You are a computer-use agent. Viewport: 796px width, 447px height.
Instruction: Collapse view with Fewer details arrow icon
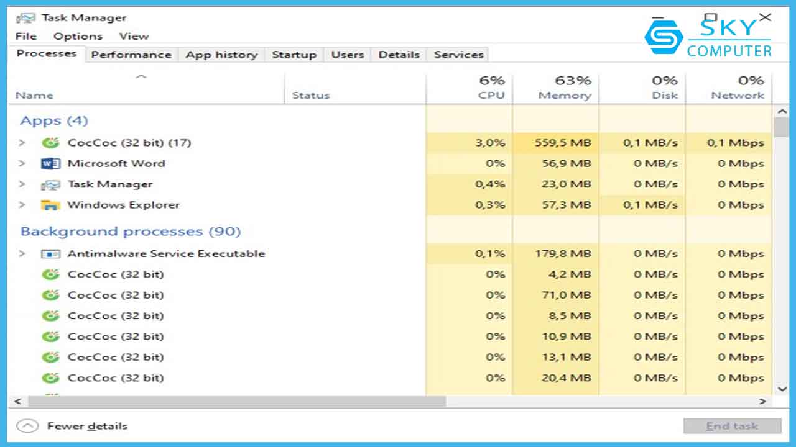click(27, 427)
